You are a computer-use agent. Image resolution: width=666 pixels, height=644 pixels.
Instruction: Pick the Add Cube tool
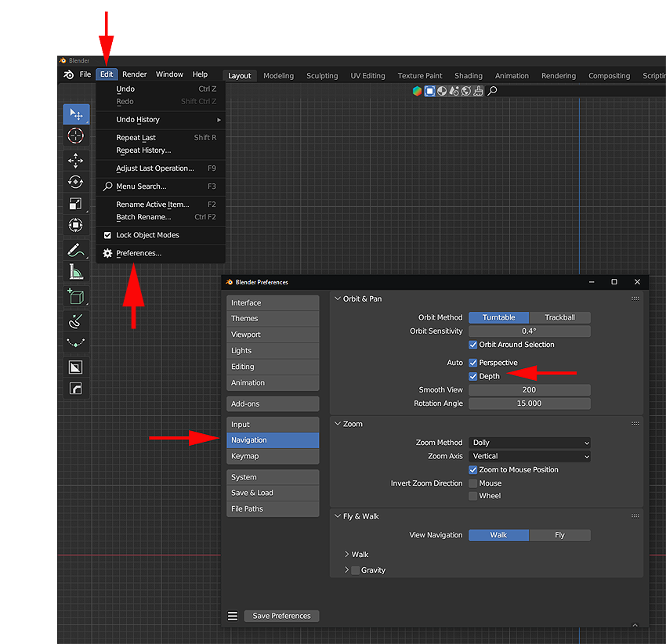point(75,296)
